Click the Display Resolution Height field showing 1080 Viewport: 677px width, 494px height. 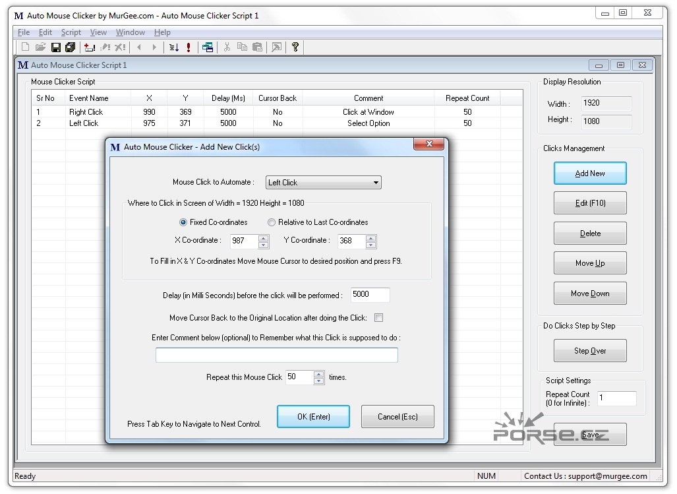coord(606,121)
